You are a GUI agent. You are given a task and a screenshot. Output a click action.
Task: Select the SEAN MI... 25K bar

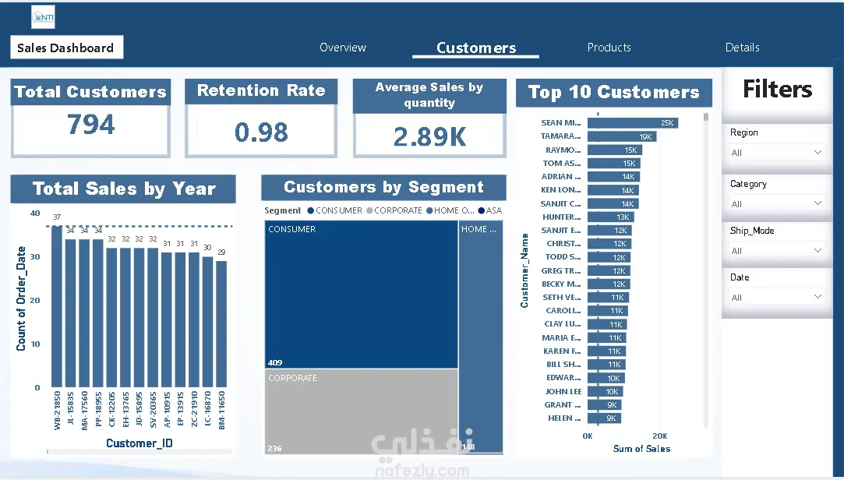[x=633, y=123]
